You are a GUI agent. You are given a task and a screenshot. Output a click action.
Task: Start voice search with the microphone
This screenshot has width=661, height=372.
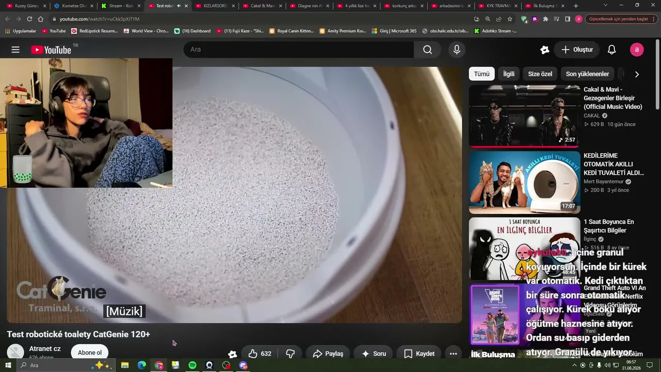pyautogui.click(x=457, y=50)
